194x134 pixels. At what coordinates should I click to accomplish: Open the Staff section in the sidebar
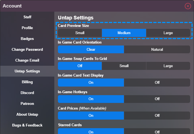(27, 17)
